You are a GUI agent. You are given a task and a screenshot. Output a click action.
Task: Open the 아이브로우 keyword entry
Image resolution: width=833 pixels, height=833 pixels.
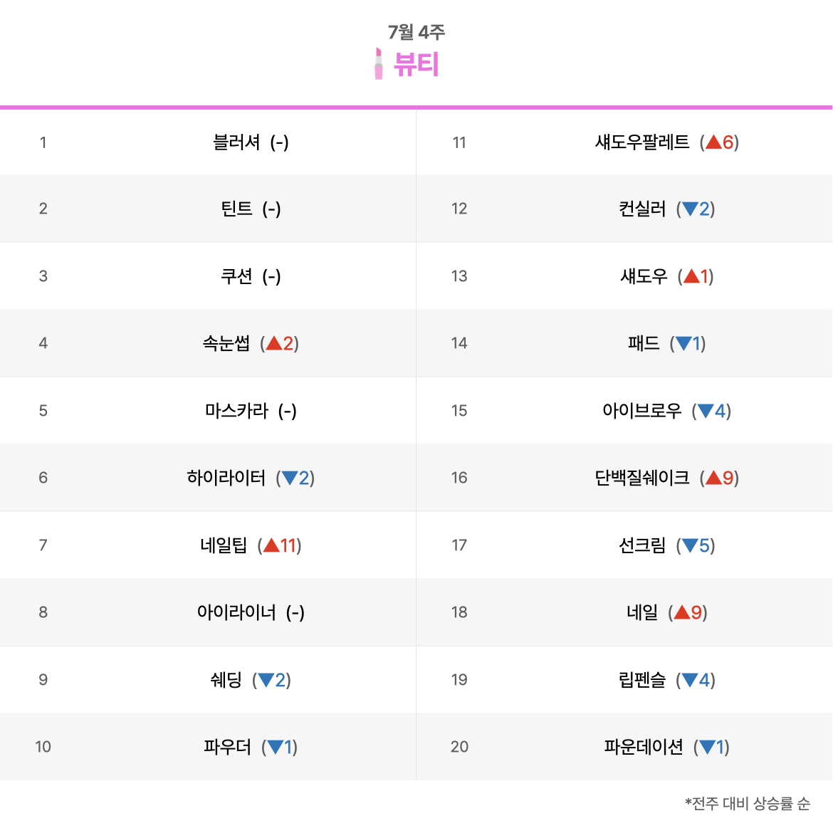pyautogui.click(x=641, y=411)
